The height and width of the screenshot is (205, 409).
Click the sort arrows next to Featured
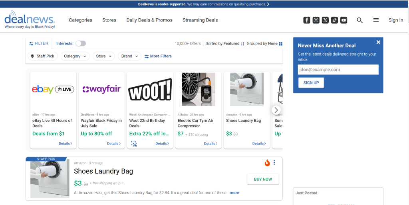point(242,44)
